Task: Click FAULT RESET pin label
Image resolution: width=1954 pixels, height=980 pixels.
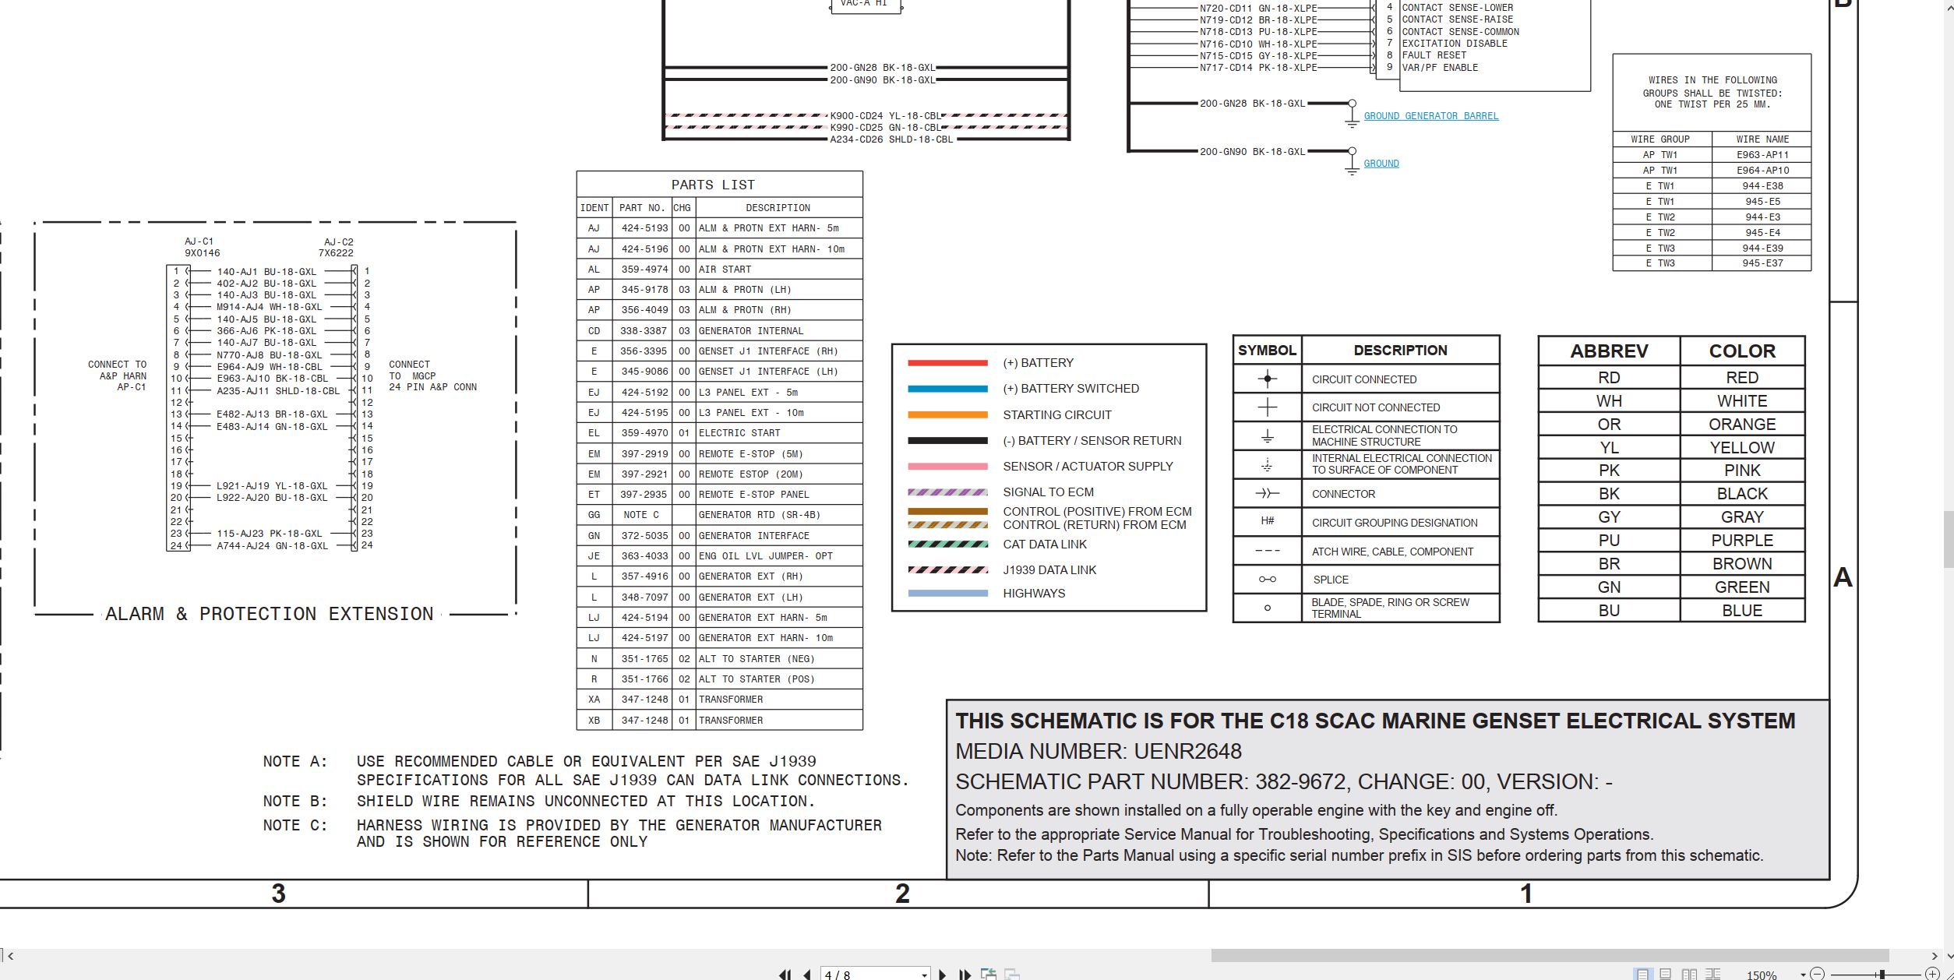Action: pyautogui.click(x=1434, y=56)
